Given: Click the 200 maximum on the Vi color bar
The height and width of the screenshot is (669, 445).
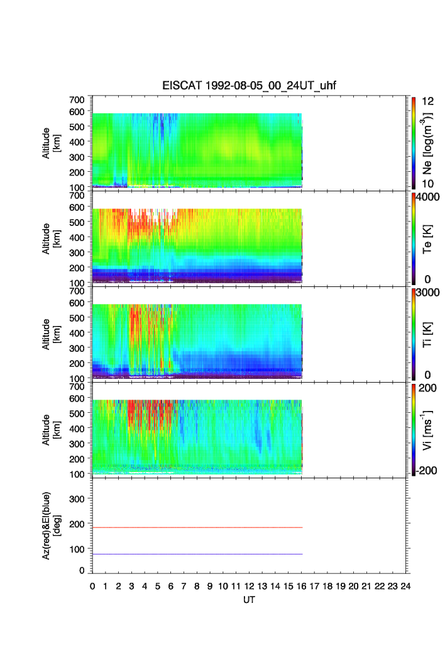Looking at the screenshot, I should pos(427,388).
